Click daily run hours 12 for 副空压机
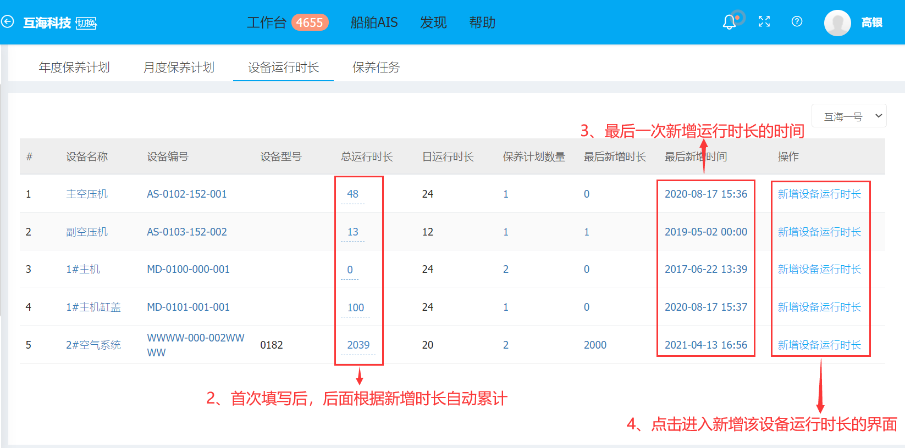The height and width of the screenshot is (448, 905). (x=428, y=232)
